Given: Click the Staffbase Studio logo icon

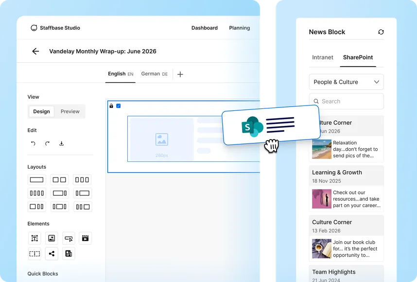Looking at the screenshot, I should [34, 28].
